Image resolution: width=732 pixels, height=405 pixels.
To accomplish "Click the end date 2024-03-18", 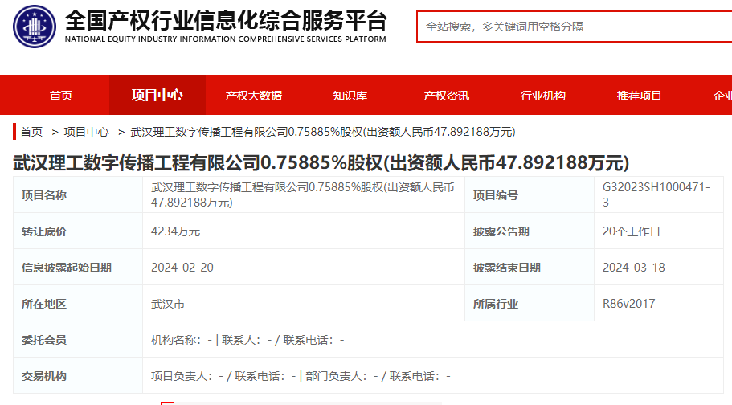I will point(633,268).
